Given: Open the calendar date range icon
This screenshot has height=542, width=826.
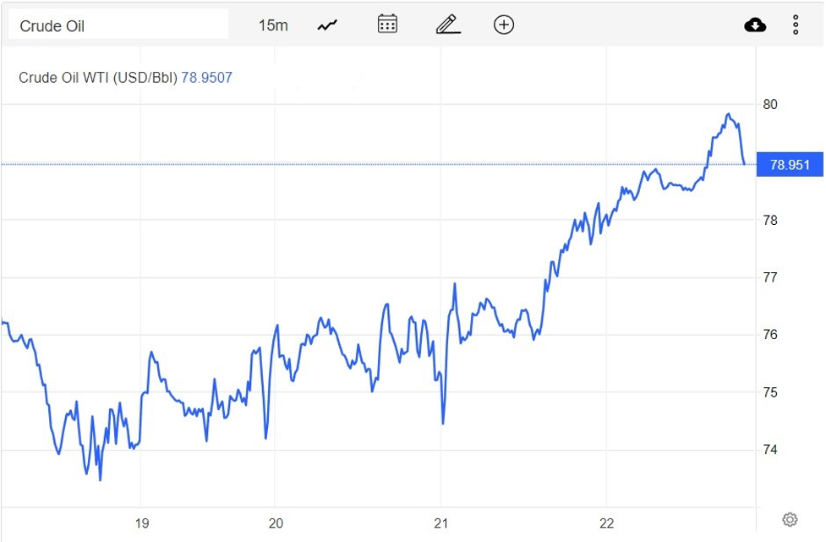Looking at the screenshot, I should pos(387,25).
